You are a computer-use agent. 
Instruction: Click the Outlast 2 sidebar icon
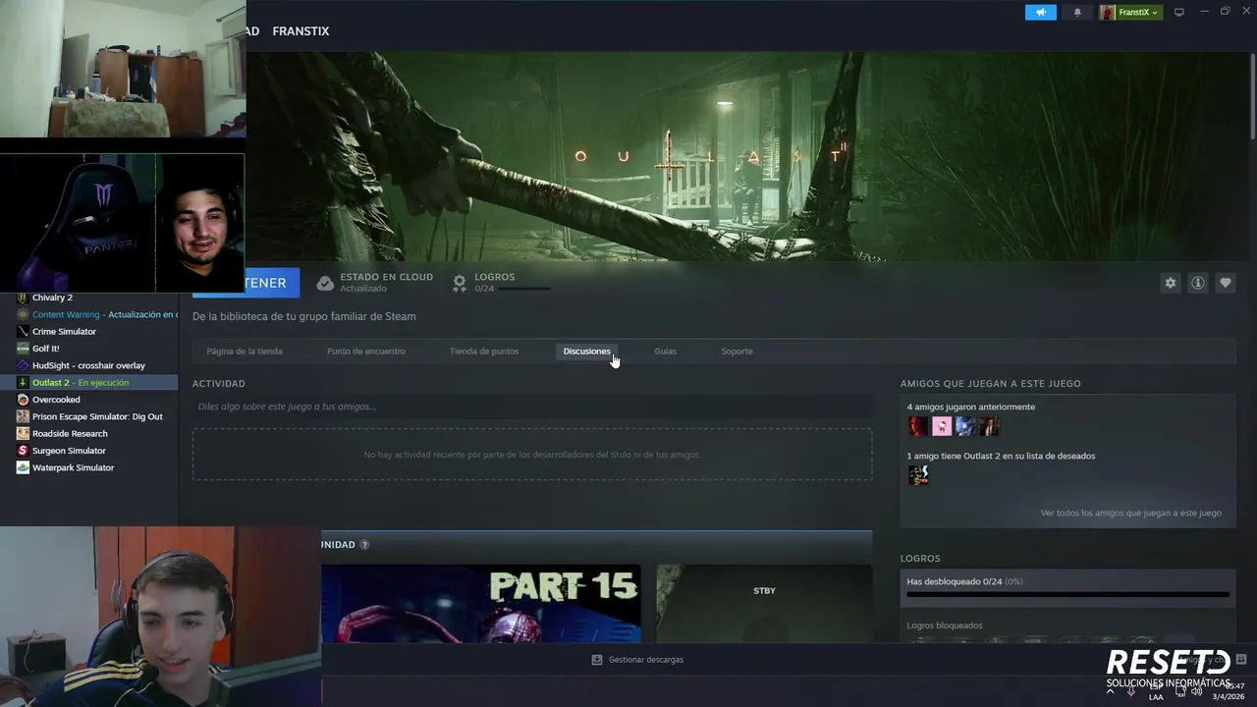point(23,382)
